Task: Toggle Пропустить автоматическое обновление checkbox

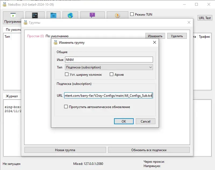Action: (66, 107)
